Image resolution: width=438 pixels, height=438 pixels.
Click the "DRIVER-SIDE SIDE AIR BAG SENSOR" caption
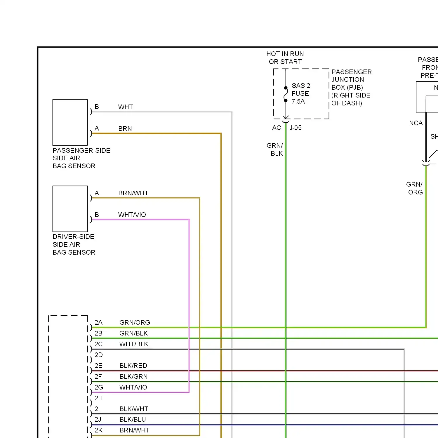[x=74, y=244]
